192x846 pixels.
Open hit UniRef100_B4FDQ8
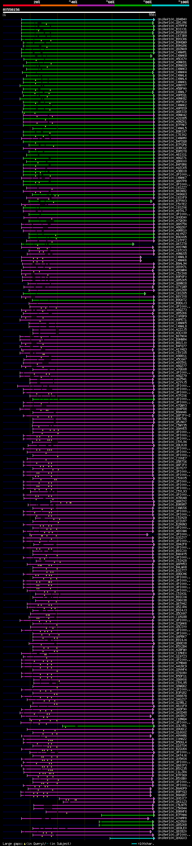[172, 142]
